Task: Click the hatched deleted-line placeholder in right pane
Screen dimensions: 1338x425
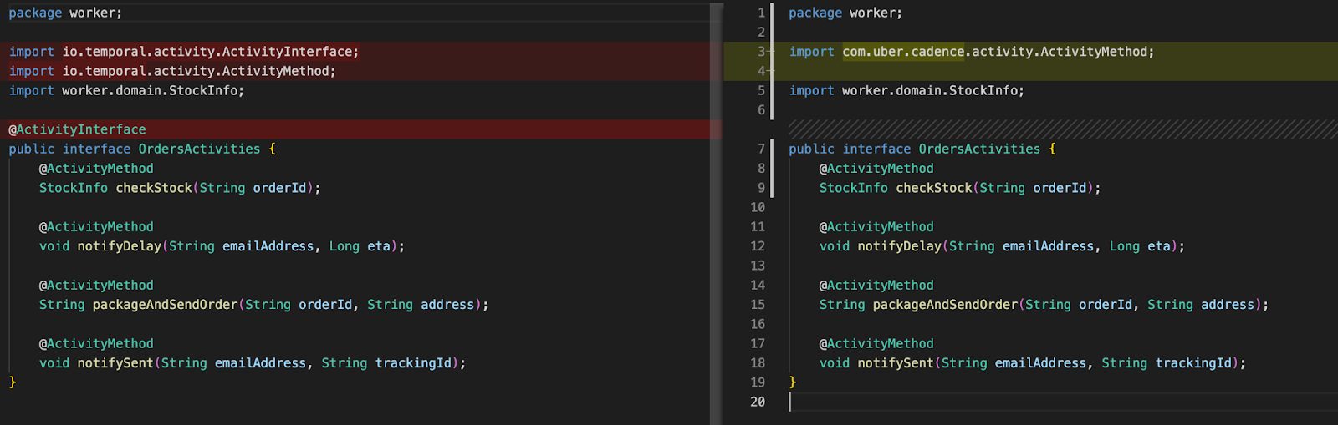Action: pos(1062,129)
